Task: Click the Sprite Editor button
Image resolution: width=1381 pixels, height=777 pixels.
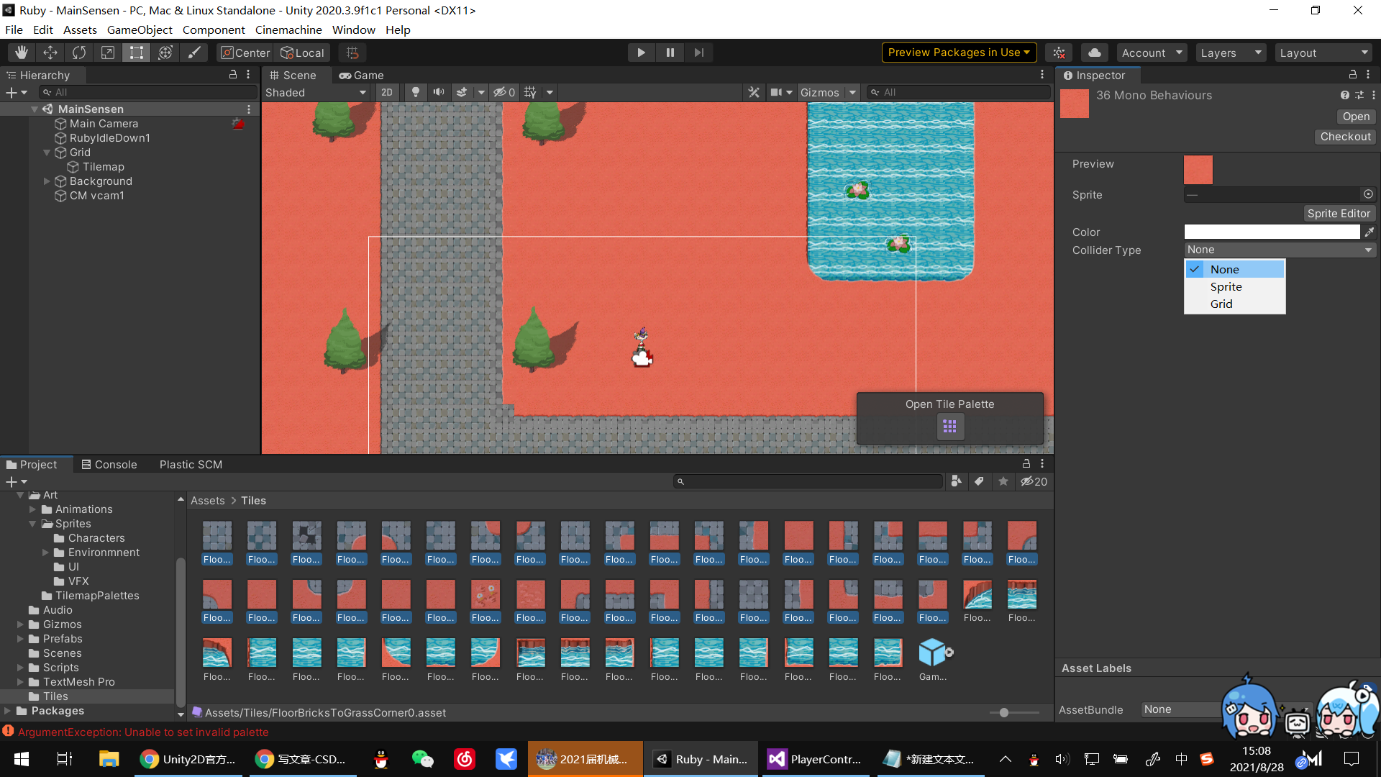Action: (1339, 213)
